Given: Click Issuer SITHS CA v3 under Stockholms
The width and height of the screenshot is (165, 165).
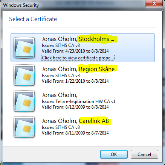Looking at the screenshot, I should coord(61,45).
